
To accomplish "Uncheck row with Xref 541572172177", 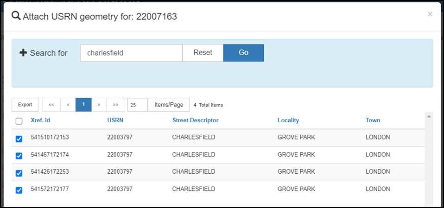I will click(x=19, y=190).
